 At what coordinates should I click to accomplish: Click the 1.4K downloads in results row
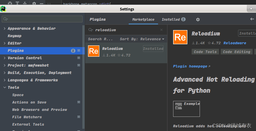tap(109, 55)
